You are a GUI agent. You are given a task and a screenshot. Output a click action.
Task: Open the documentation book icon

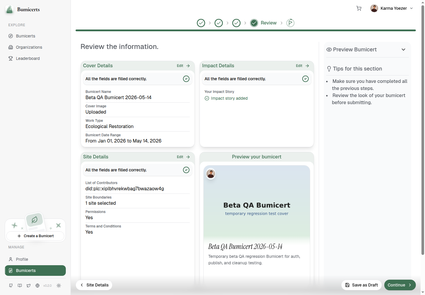(x=20, y=286)
